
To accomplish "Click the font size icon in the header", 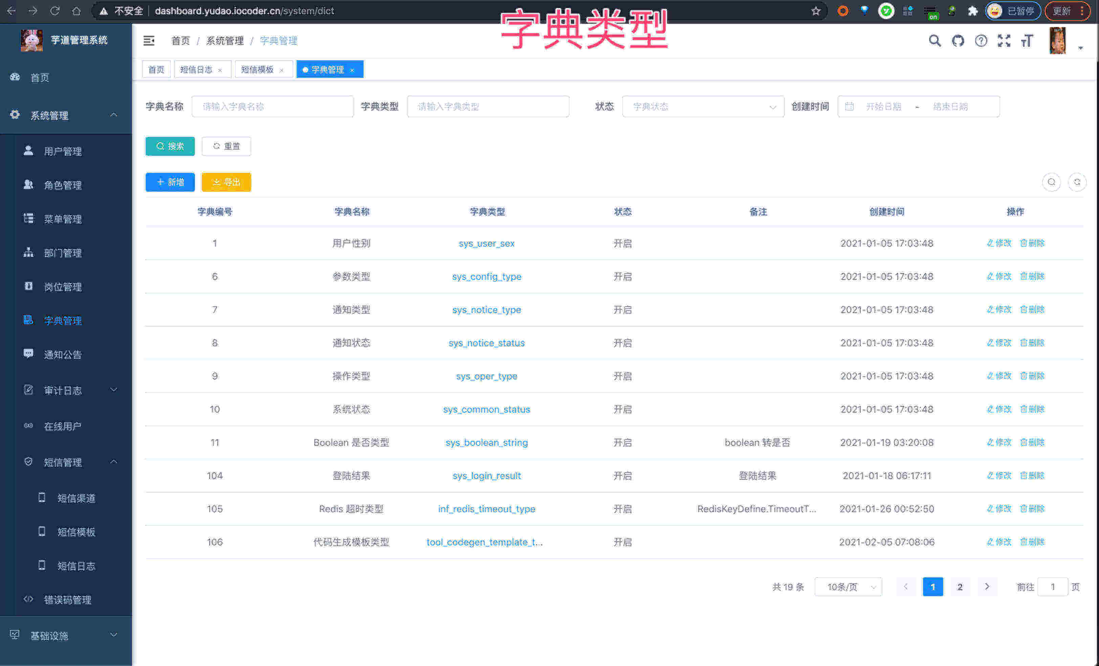I will coord(1027,41).
